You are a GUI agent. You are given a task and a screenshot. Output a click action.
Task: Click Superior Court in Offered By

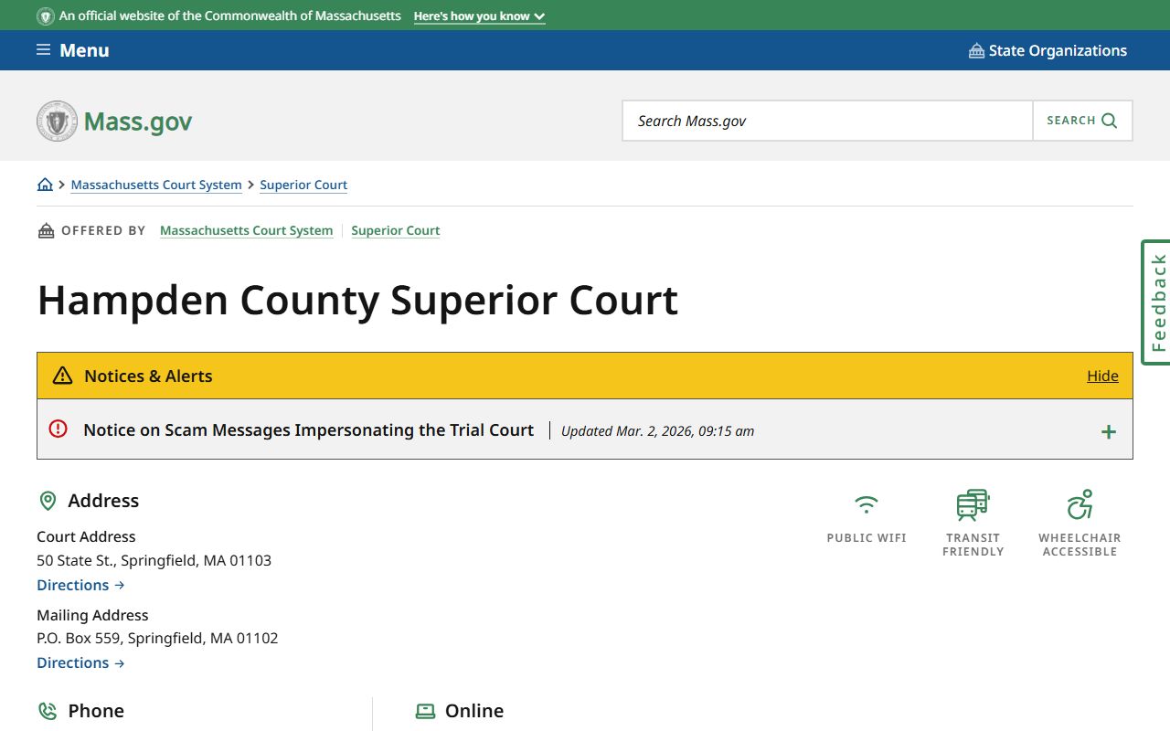[x=396, y=230]
